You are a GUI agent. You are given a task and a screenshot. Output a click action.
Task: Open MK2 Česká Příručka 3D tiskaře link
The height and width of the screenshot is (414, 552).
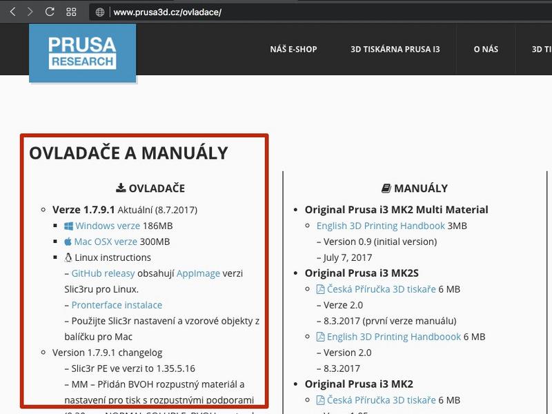(x=382, y=400)
